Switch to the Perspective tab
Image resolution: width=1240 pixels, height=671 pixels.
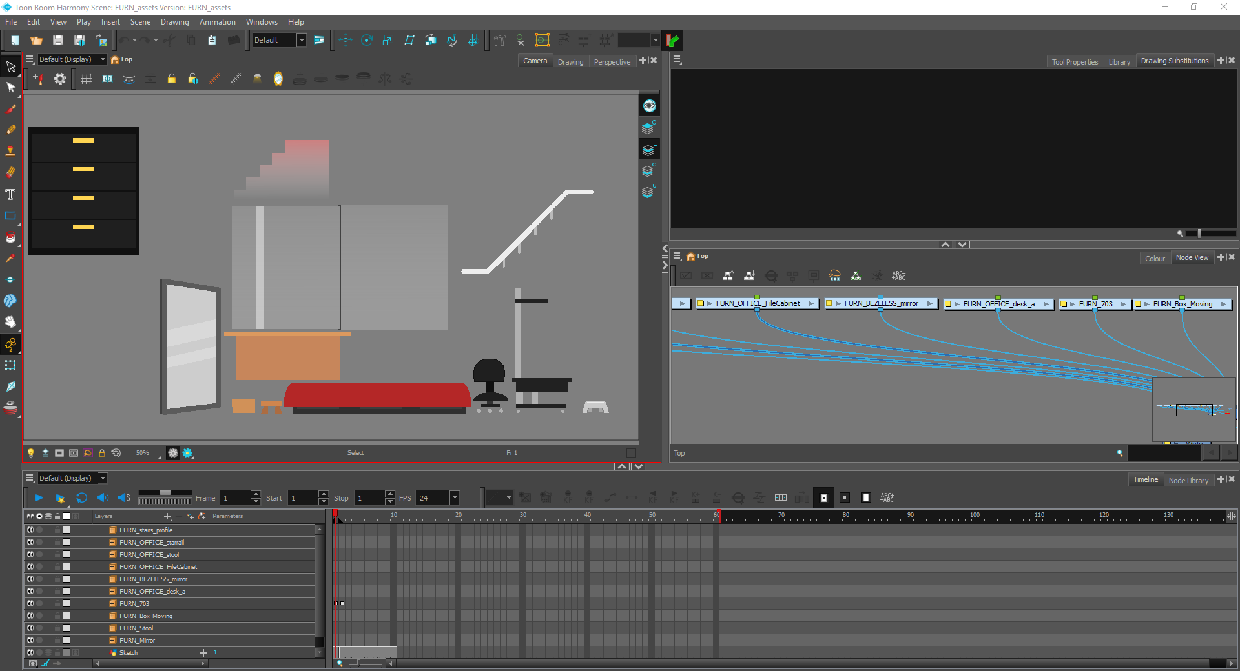pos(612,62)
